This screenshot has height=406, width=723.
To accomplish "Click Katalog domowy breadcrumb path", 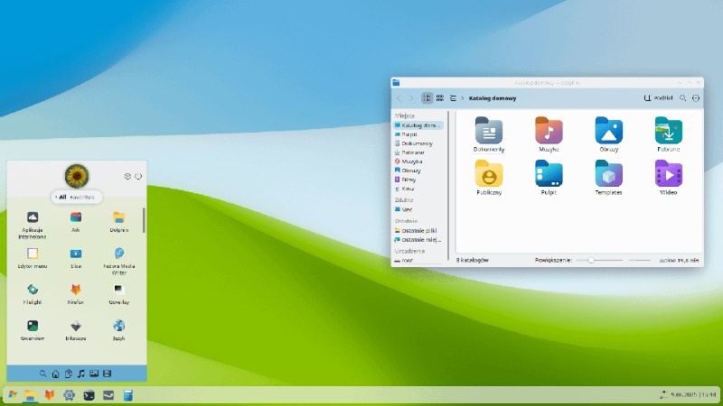I will [492, 98].
